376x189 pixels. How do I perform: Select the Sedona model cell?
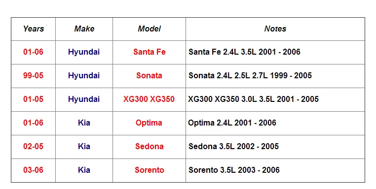coord(149,147)
